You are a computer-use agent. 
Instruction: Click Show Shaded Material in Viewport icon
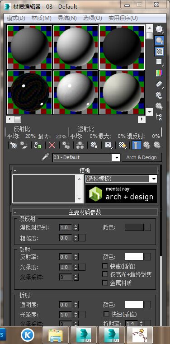(123, 145)
